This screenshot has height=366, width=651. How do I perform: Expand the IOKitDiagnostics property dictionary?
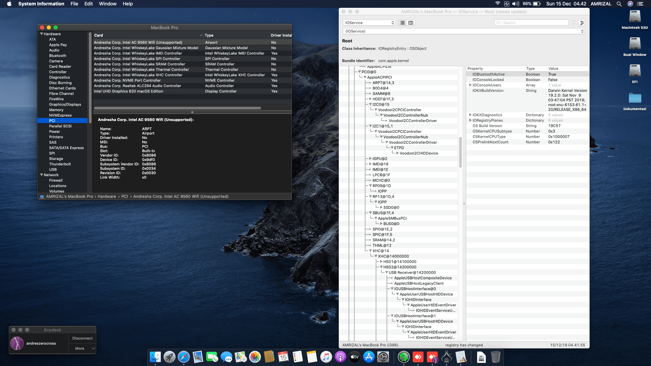471,115
